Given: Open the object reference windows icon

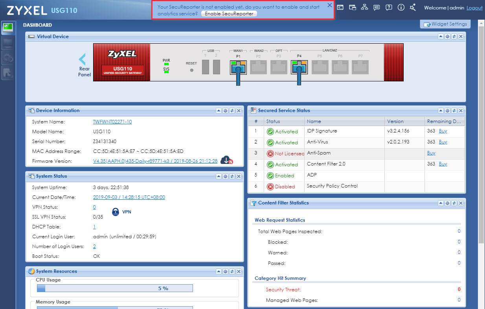Looking at the screenshot, I should tap(353, 7).
